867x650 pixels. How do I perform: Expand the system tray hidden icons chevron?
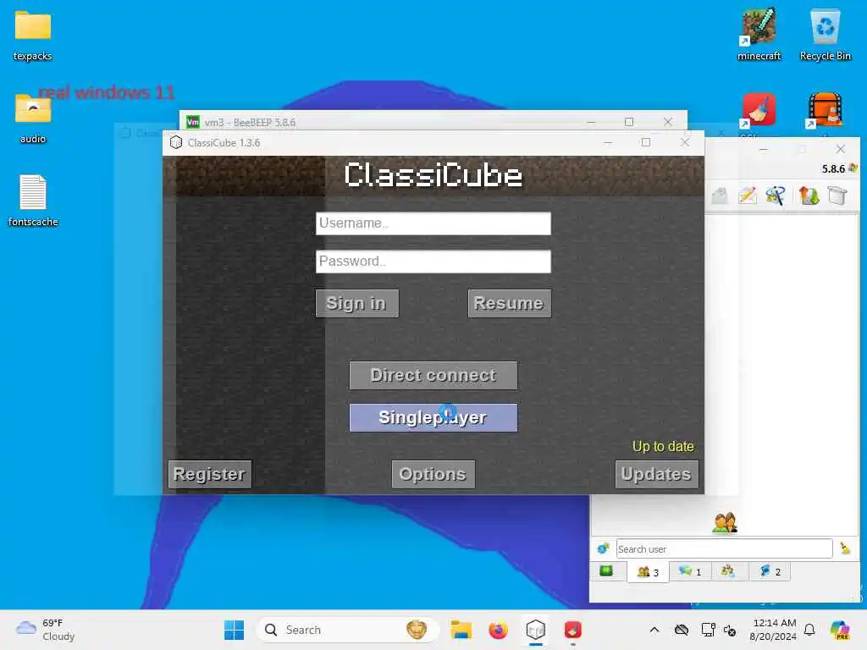click(654, 630)
